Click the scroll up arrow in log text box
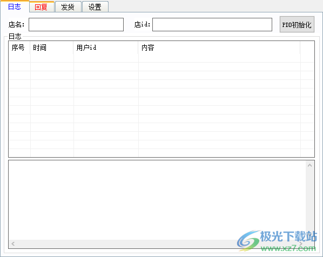Image resolution: width=323 pixels, height=257 pixels. 309,165
